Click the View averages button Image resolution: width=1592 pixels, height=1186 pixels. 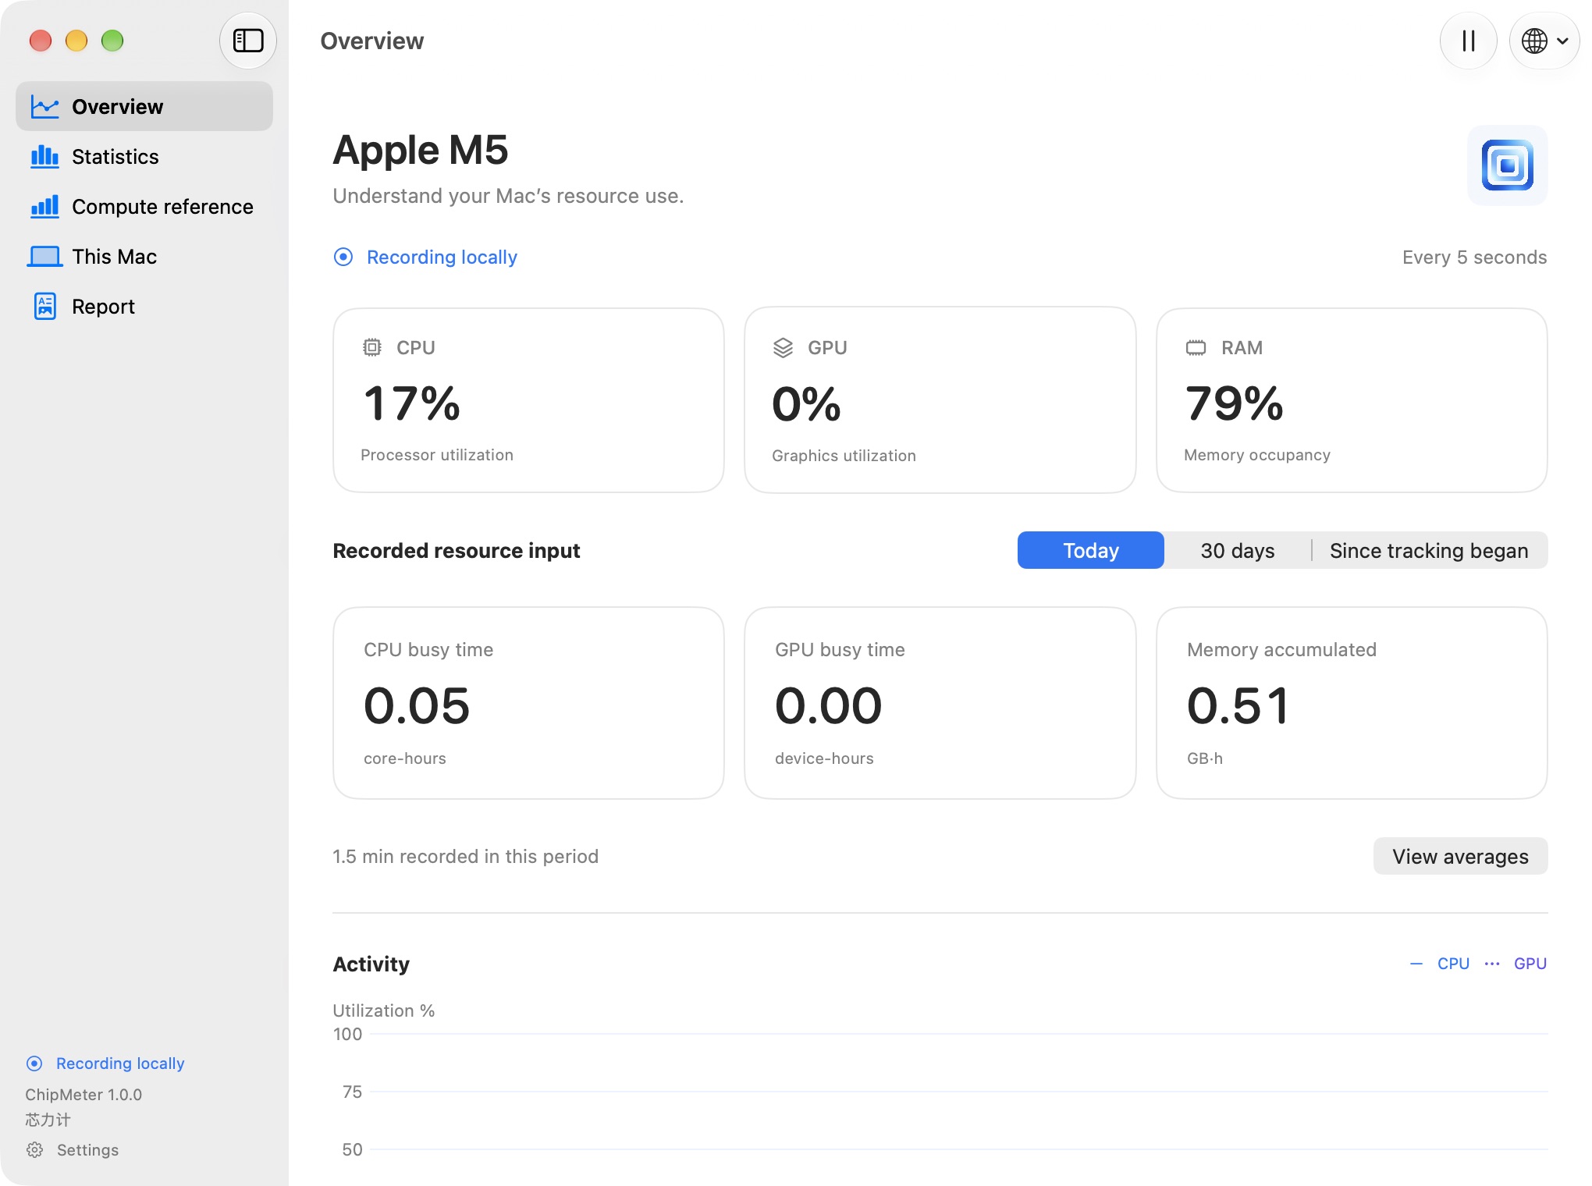[x=1460, y=856]
